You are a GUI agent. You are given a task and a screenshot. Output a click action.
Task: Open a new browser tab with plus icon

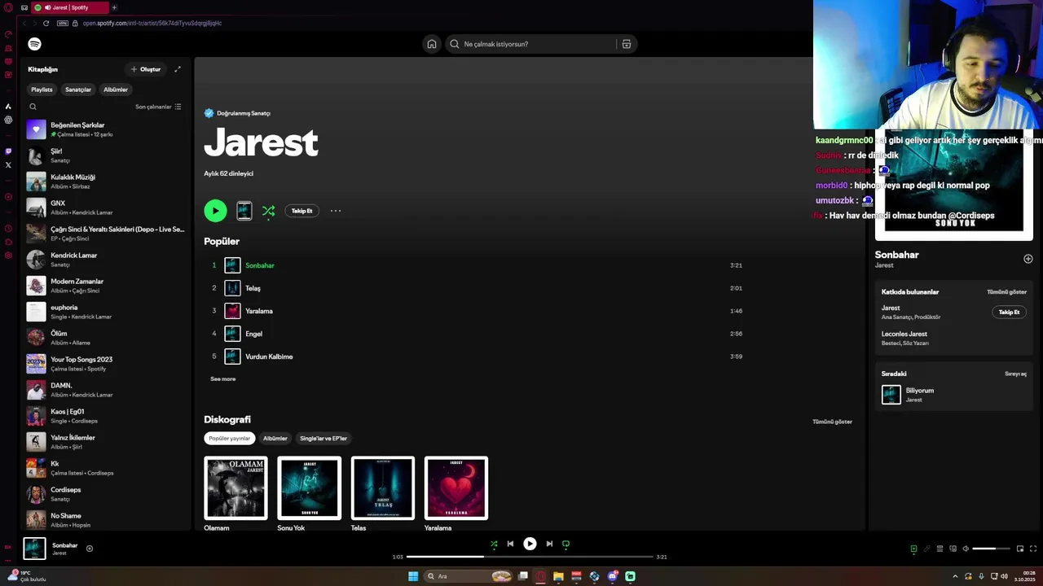114,7
